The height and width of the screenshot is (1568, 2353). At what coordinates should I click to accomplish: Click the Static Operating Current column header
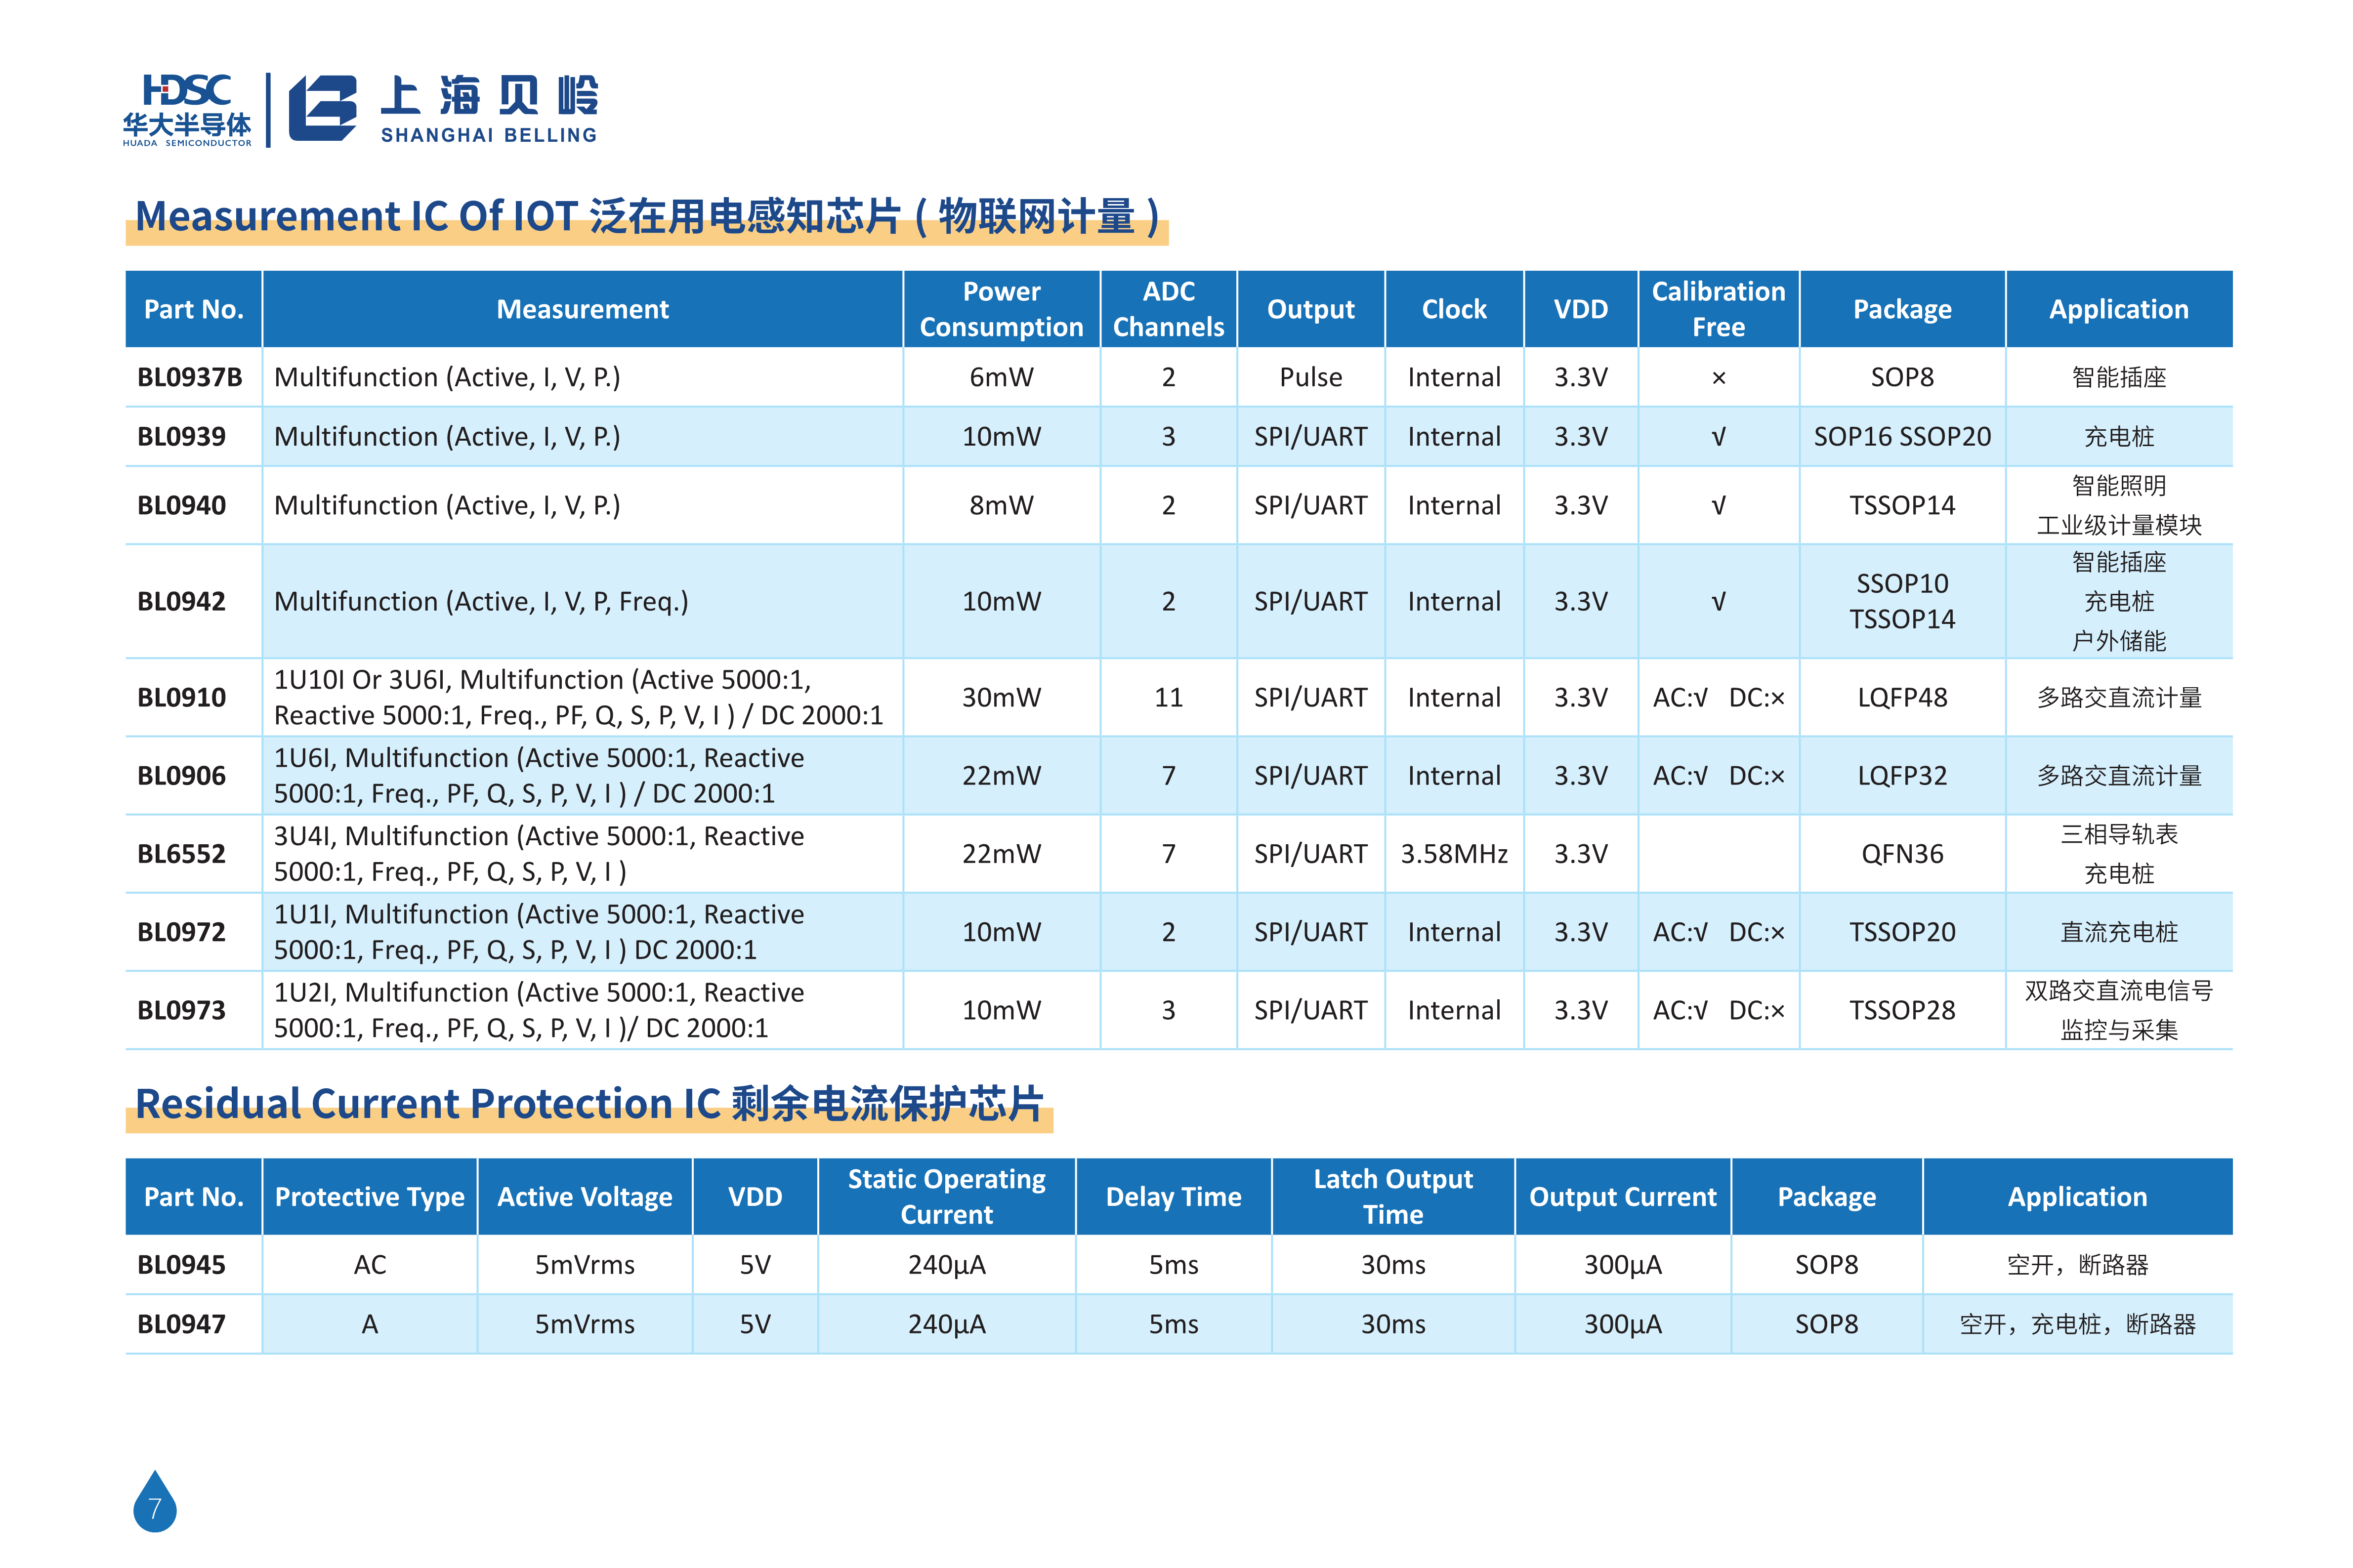tap(946, 1197)
